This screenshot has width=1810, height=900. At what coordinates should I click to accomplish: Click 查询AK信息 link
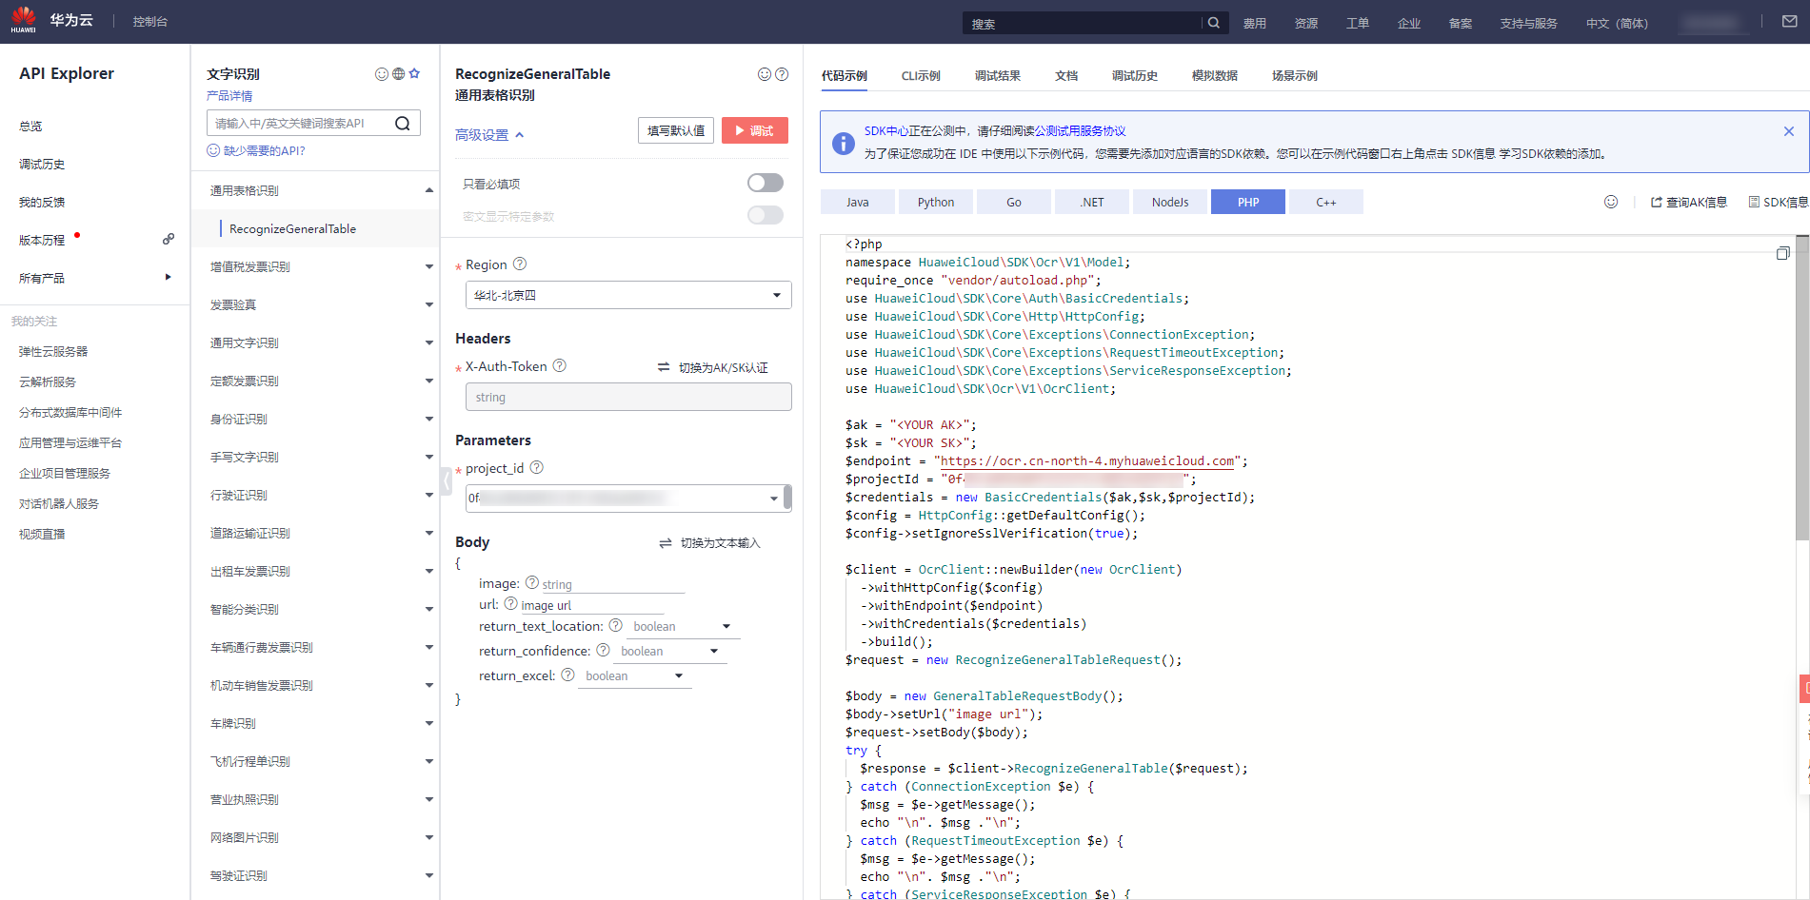[1689, 202]
